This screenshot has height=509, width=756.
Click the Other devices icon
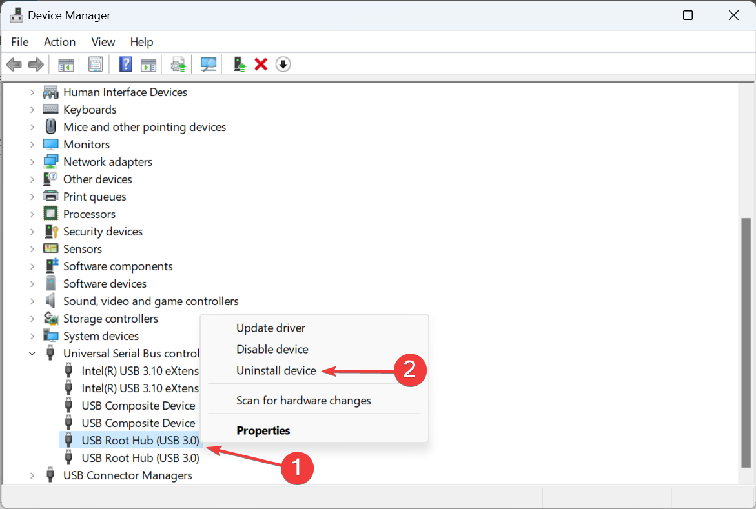click(x=50, y=179)
